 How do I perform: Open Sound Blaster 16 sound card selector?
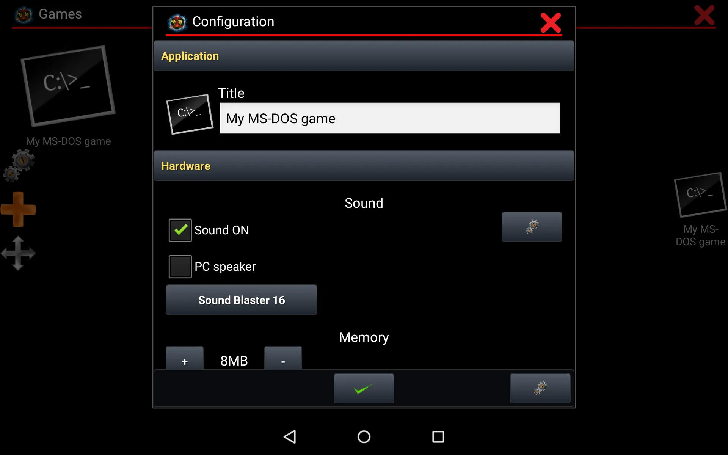pyautogui.click(x=242, y=300)
